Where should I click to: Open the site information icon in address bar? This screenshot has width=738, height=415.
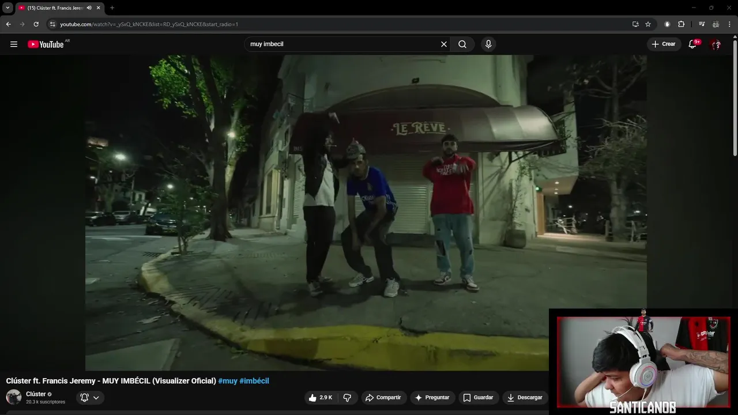tap(52, 24)
